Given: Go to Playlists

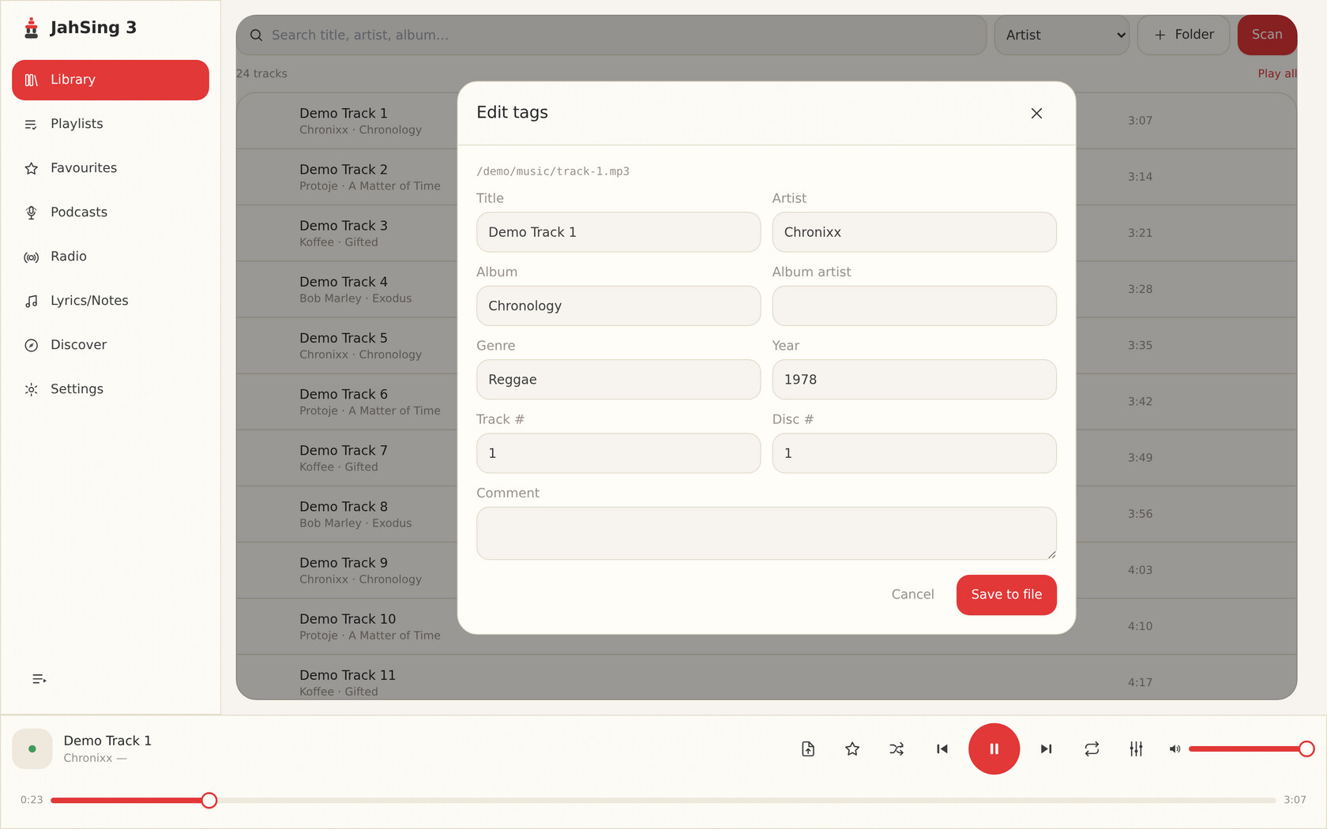Looking at the screenshot, I should pos(111,124).
